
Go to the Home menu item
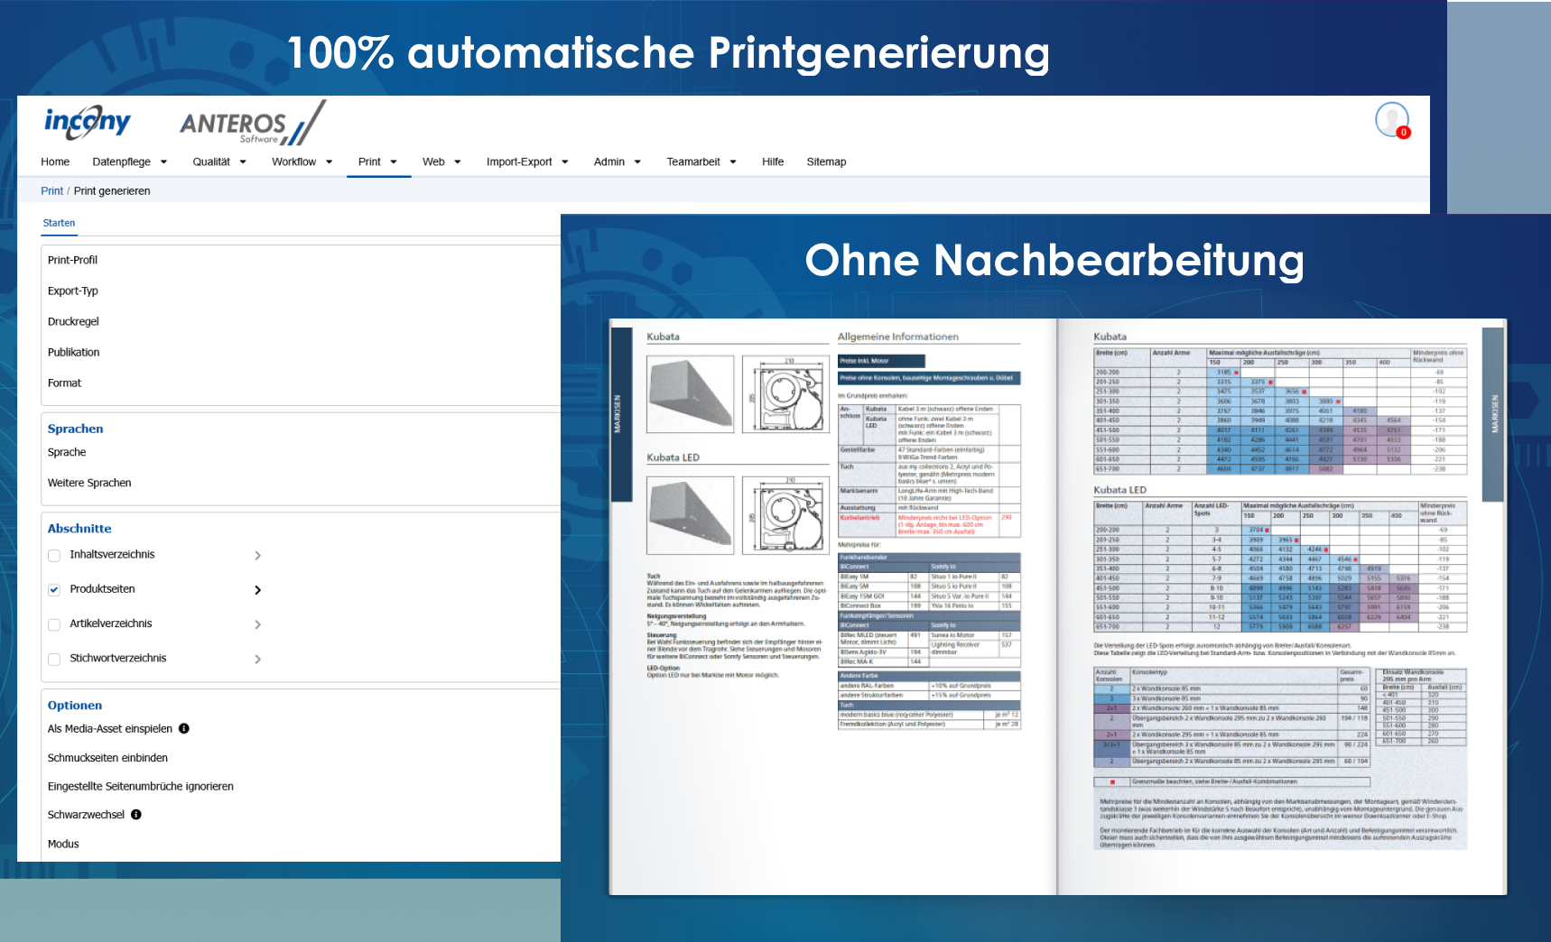coord(55,162)
